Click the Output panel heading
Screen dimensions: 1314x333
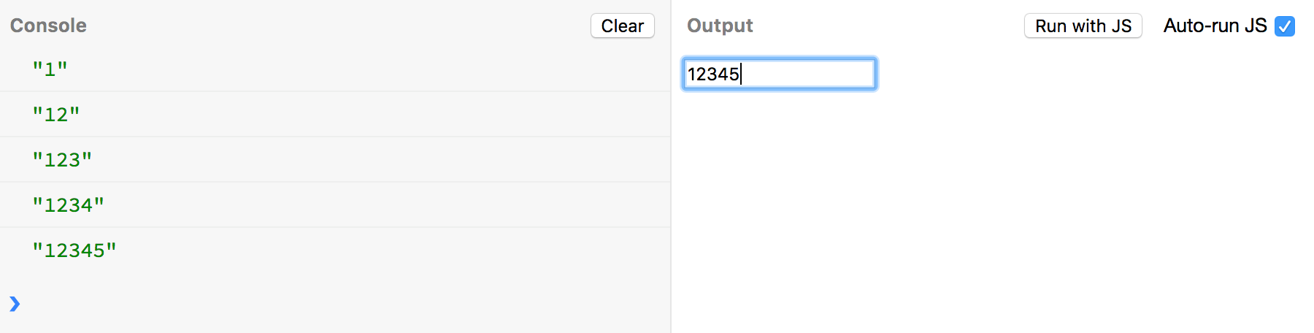point(720,26)
